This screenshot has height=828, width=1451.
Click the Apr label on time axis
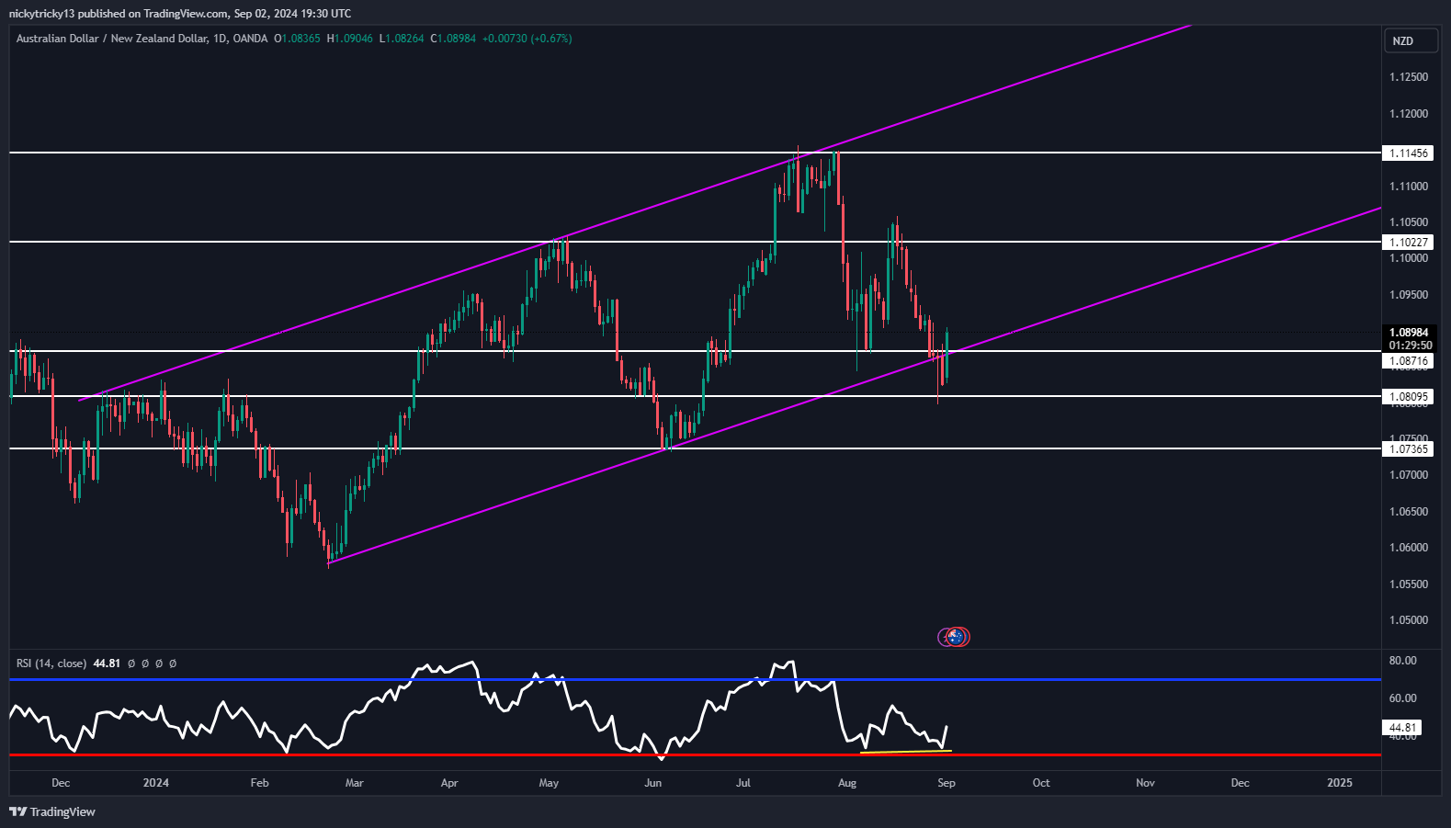point(449,783)
